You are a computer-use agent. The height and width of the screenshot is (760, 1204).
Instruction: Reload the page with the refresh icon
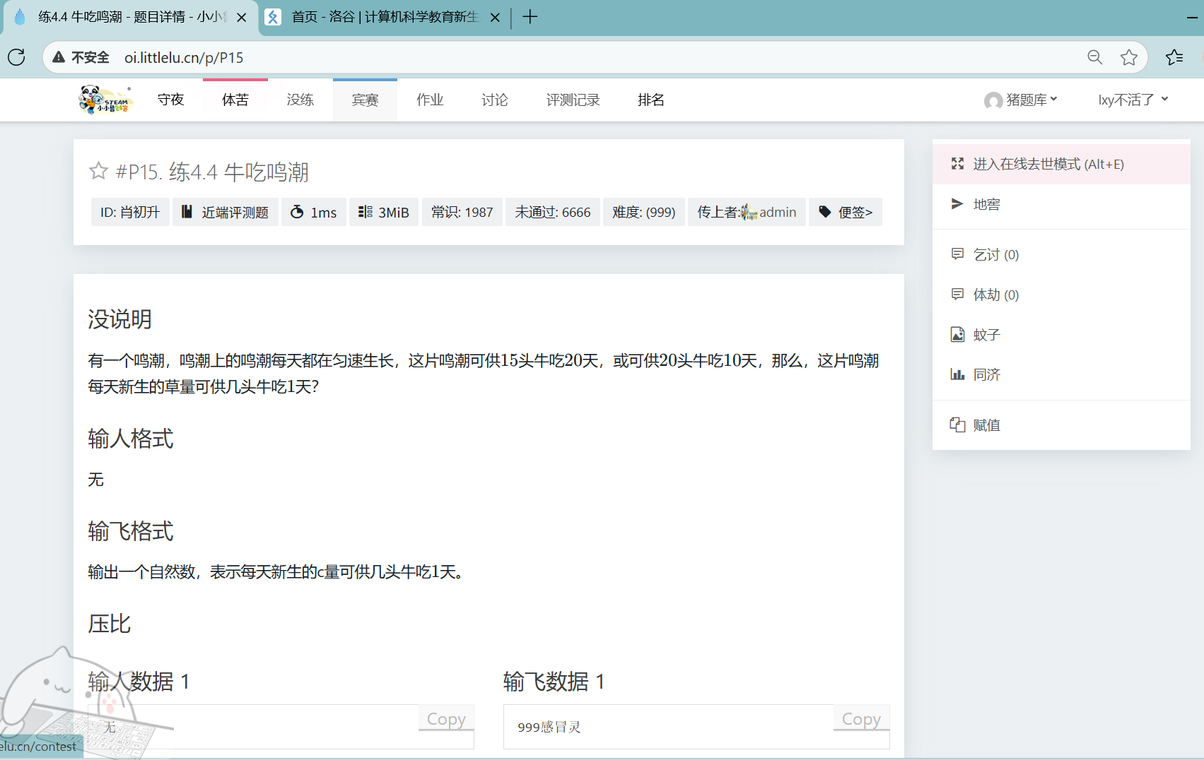coord(16,57)
